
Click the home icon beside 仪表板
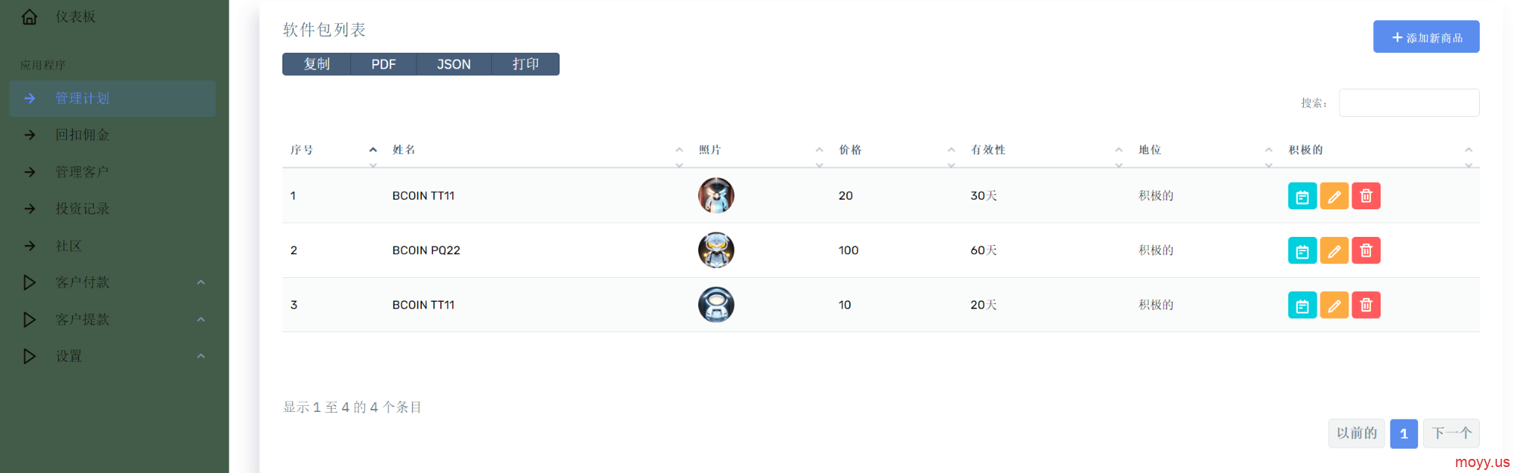coord(29,16)
